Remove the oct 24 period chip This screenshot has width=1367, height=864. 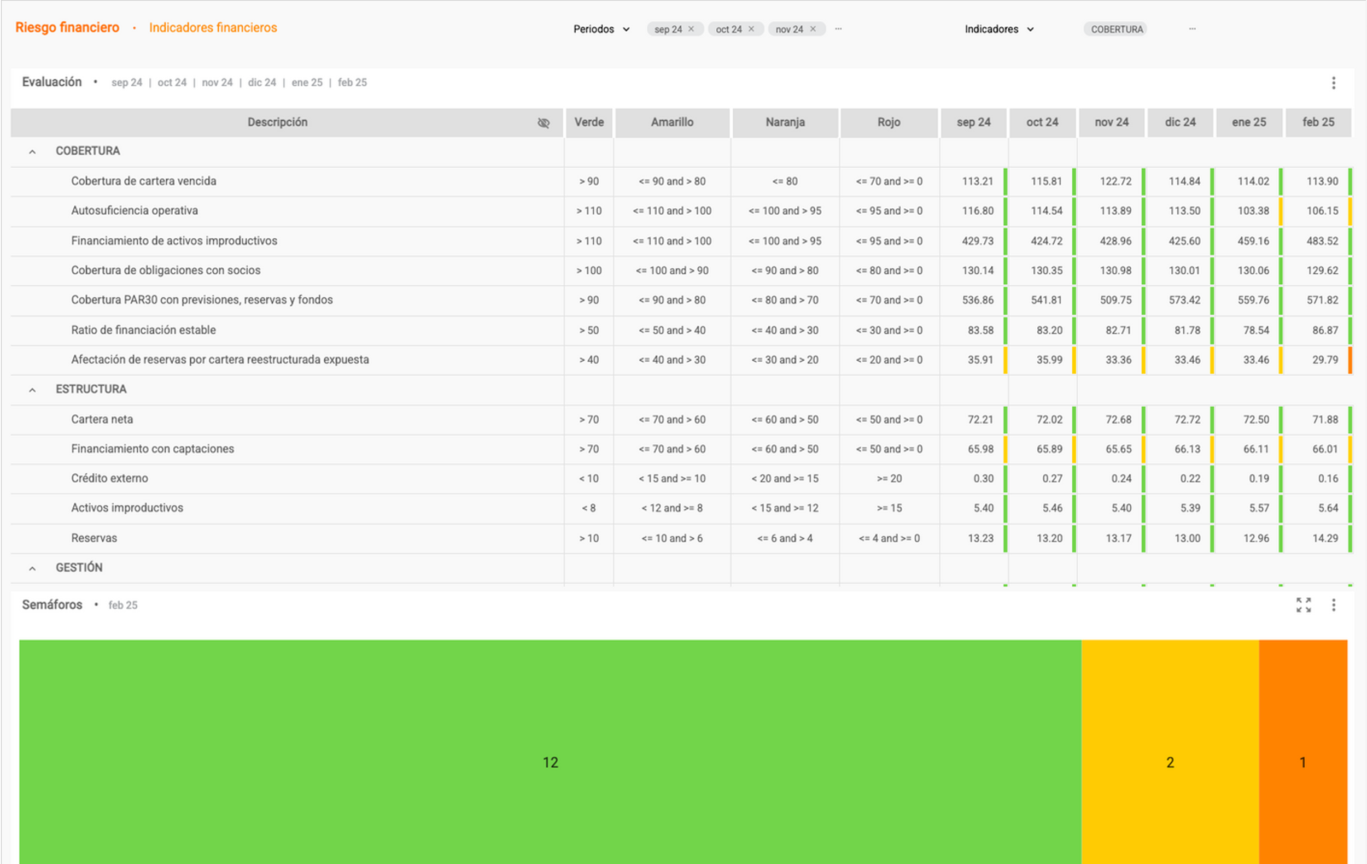[x=751, y=29]
